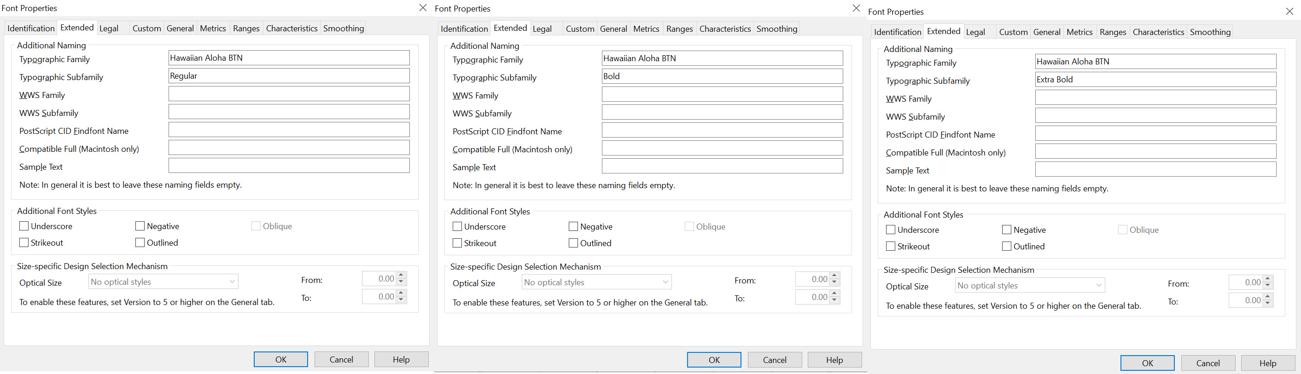1301x374 pixels.
Task: Click Cancel in the right dialog
Action: [x=1208, y=363]
